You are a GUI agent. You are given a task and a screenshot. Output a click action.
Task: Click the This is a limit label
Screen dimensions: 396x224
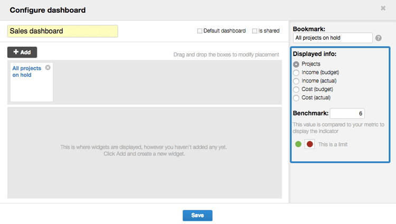click(333, 144)
